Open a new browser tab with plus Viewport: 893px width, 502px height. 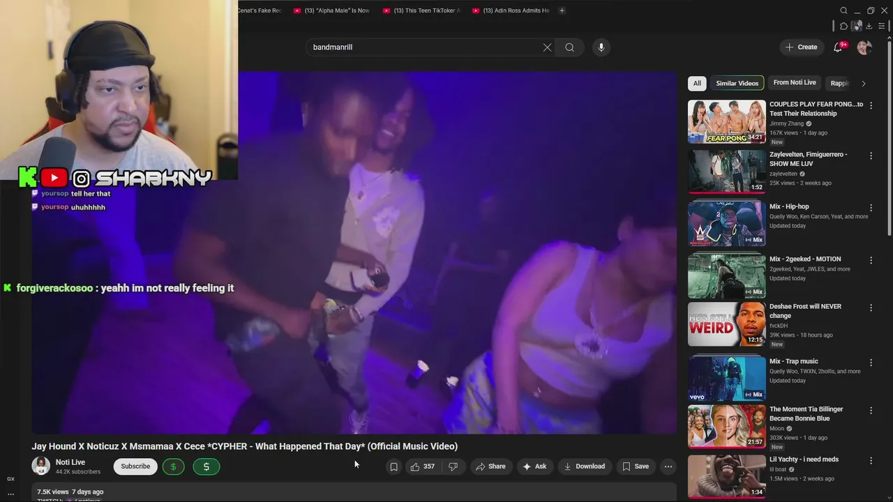coord(562,10)
